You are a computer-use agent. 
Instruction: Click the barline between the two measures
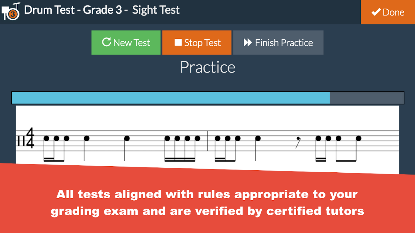pos(208,141)
